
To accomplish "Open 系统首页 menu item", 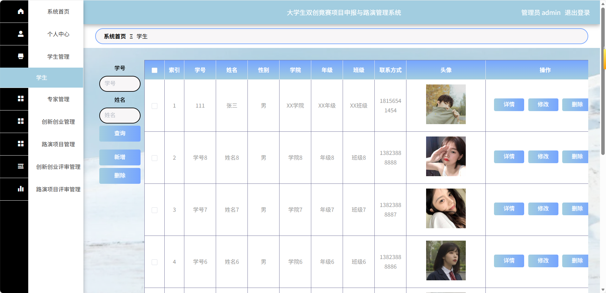I will click(x=58, y=11).
